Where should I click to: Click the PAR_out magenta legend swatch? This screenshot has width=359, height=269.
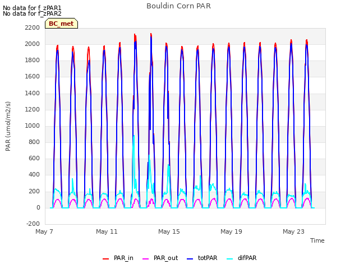pyautogui.click(x=146, y=259)
